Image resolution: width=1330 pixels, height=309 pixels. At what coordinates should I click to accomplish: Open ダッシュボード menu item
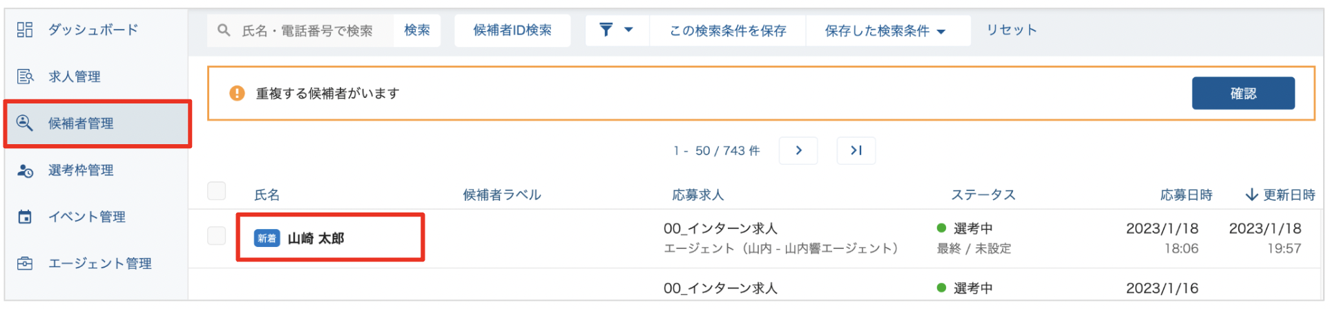coord(93,30)
